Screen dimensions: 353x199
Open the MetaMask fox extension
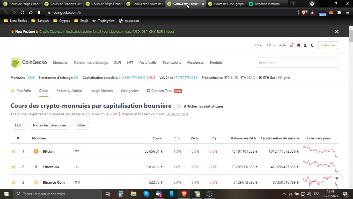(x=331, y=12)
